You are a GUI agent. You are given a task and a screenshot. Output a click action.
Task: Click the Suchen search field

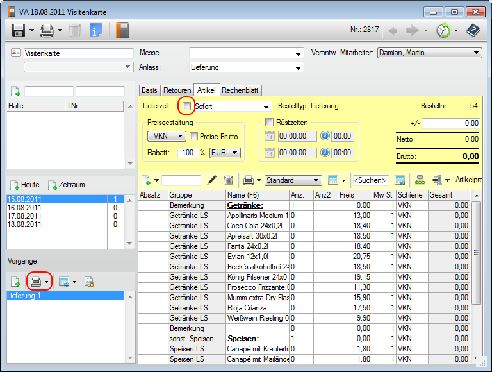371,181
